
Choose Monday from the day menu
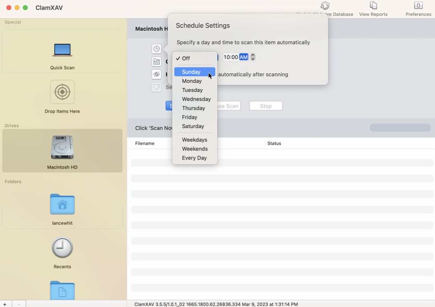pyautogui.click(x=195, y=81)
